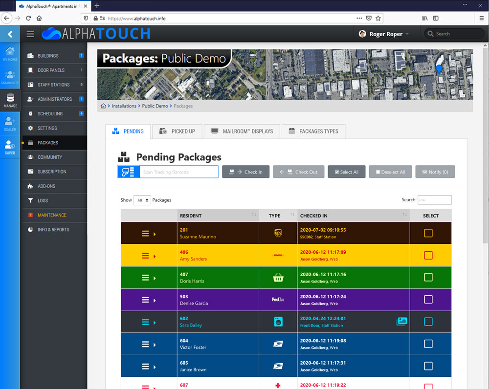
Task: Click Deselect All button
Action: click(x=390, y=172)
